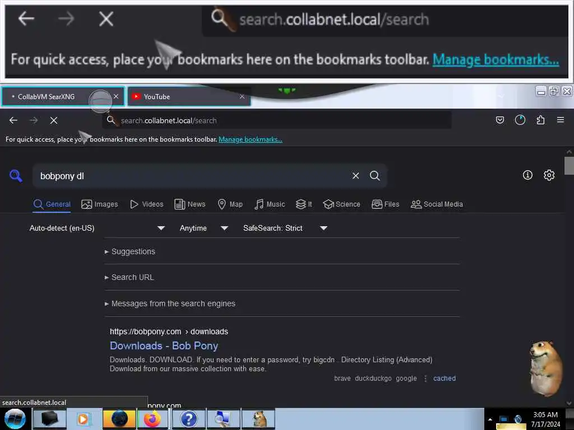Click the animated hamster mascot on the page

(545, 368)
